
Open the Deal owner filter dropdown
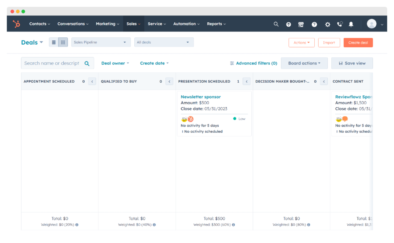pyautogui.click(x=115, y=63)
